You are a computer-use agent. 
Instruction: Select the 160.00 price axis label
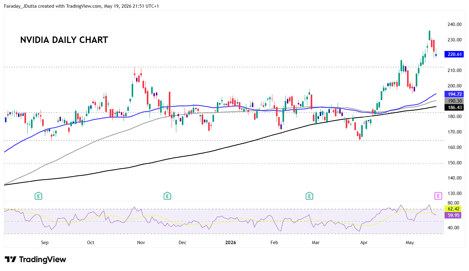(454, 147)
